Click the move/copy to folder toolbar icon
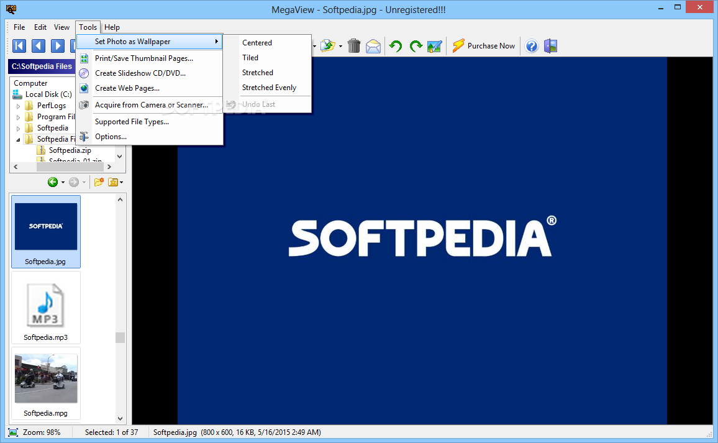The height and width of the screenshot is (443, 718). tap(327, 46)
